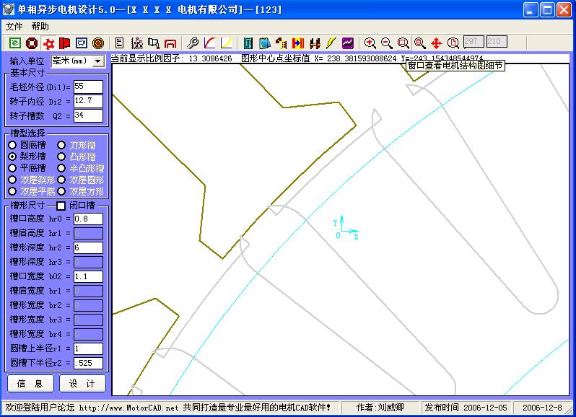Click the magnifier with lines icon

pyautogui.click(x=420, y=43)
